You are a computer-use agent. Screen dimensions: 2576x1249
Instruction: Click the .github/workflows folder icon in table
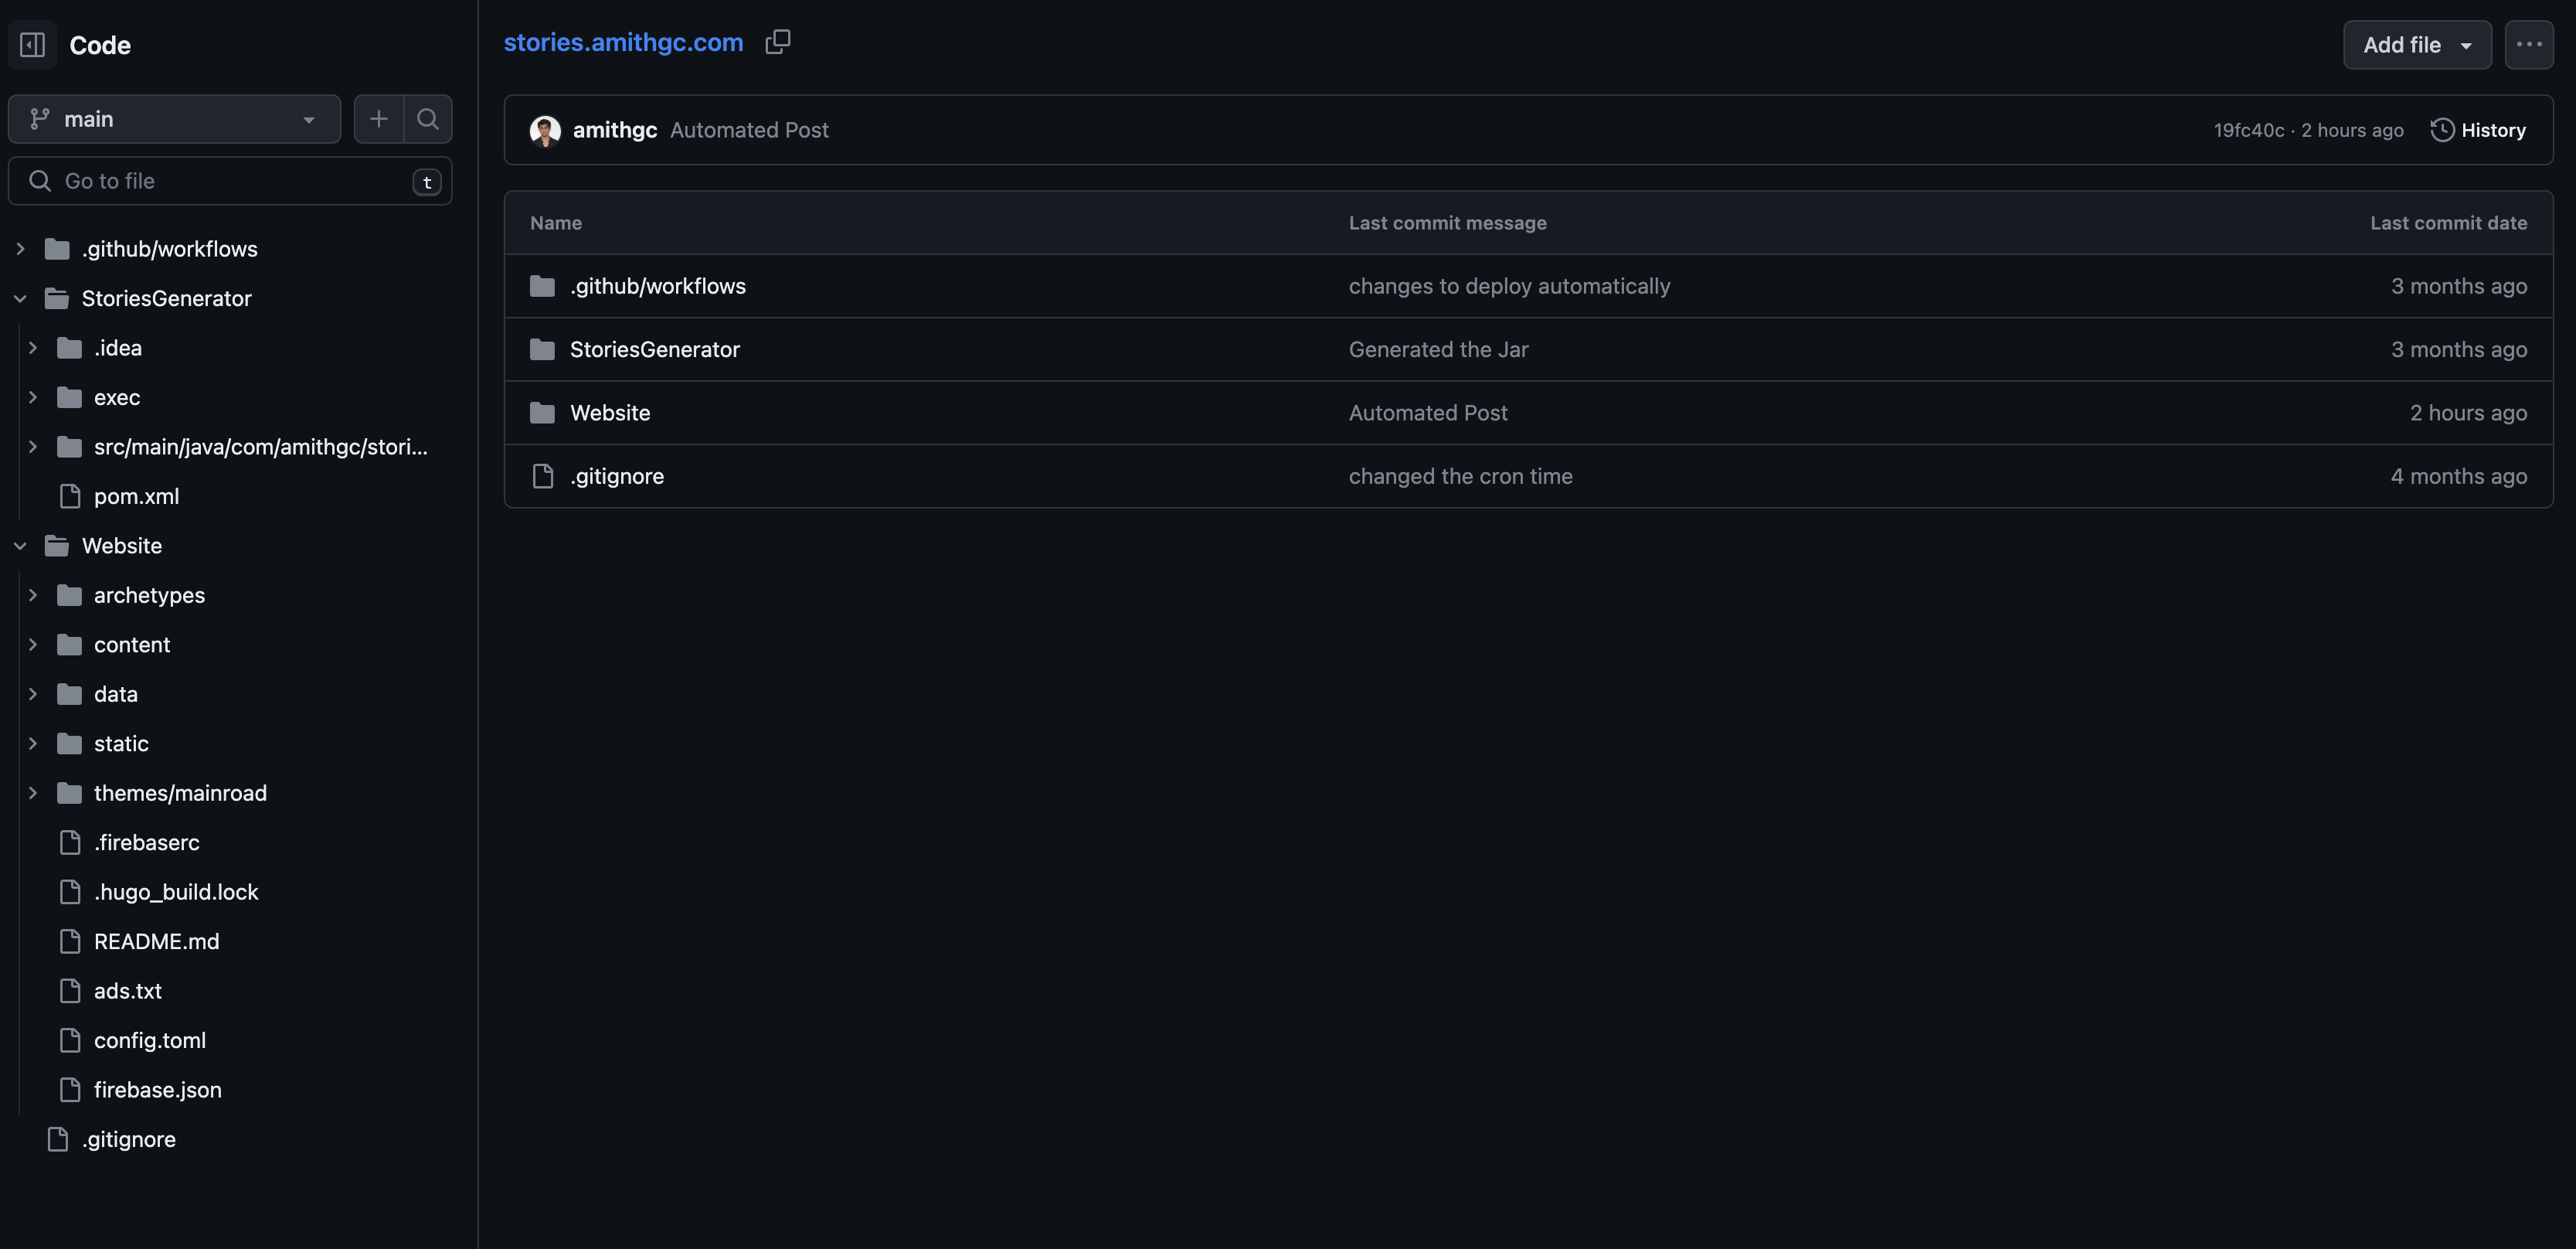542,286
